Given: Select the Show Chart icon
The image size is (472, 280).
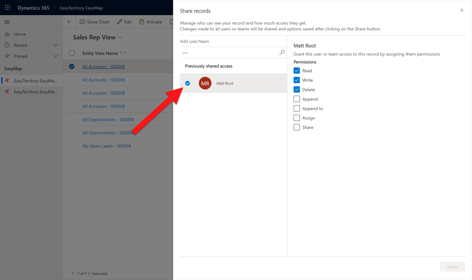Looking at the screenshot, I should click(83, 22).
